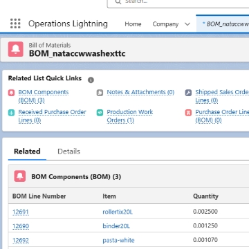Image resolution: width=249 pixels, height=249 pixels.
Task: Open BOM line number 12690
Action: pos(21,226)
